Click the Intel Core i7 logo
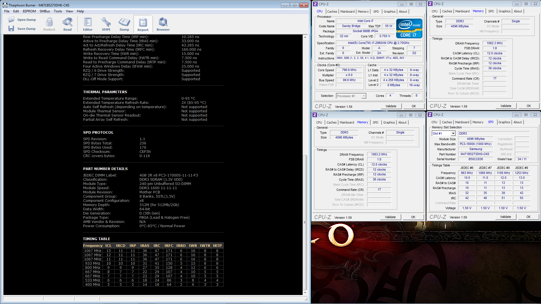The height and width of the screenshot is (304, 541). tap(409, 28)
